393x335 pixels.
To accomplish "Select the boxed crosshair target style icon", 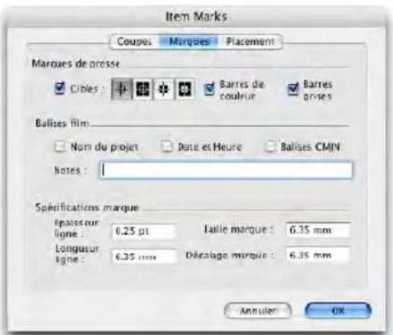I will (185, 89).
